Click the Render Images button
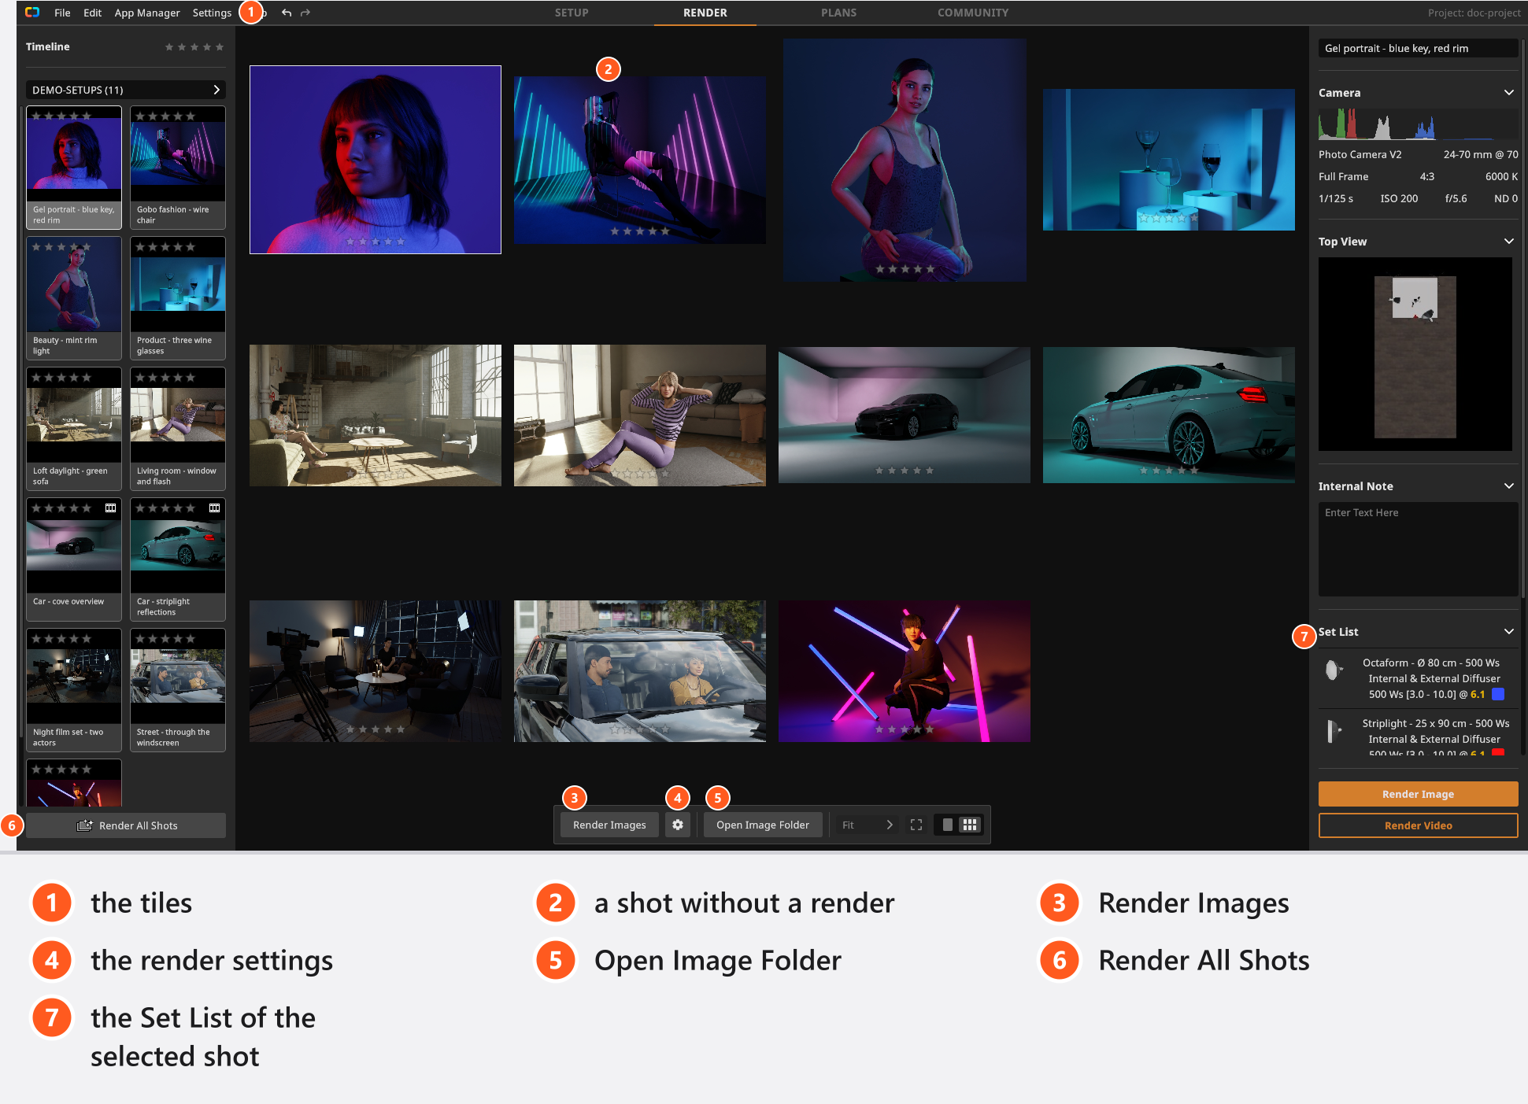This screenshot has height=1104, width=1528. click(609, 825)
